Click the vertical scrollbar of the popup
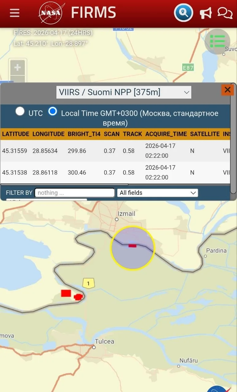 tap(233, 138)
